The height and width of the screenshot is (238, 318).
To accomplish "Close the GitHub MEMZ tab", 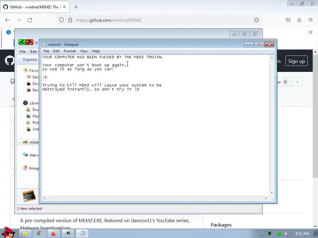I will point(64,7).
